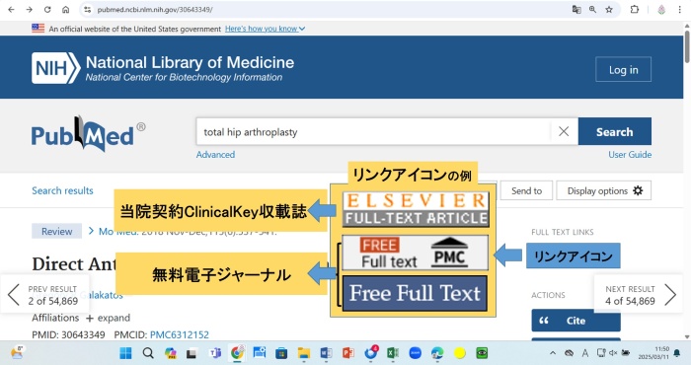Click the ACTIONS heading
The height and width of the screenshot is (365, 691).
(548, 295)
